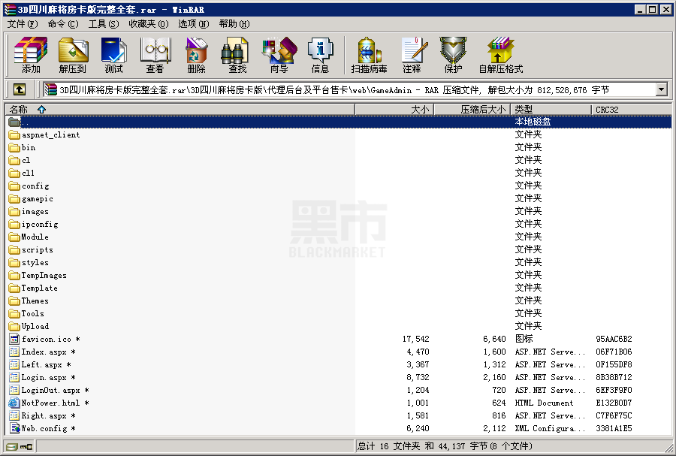Grab the window resize grip corner
The width and height of the screenshot is (676, 456).
[668, 448]
